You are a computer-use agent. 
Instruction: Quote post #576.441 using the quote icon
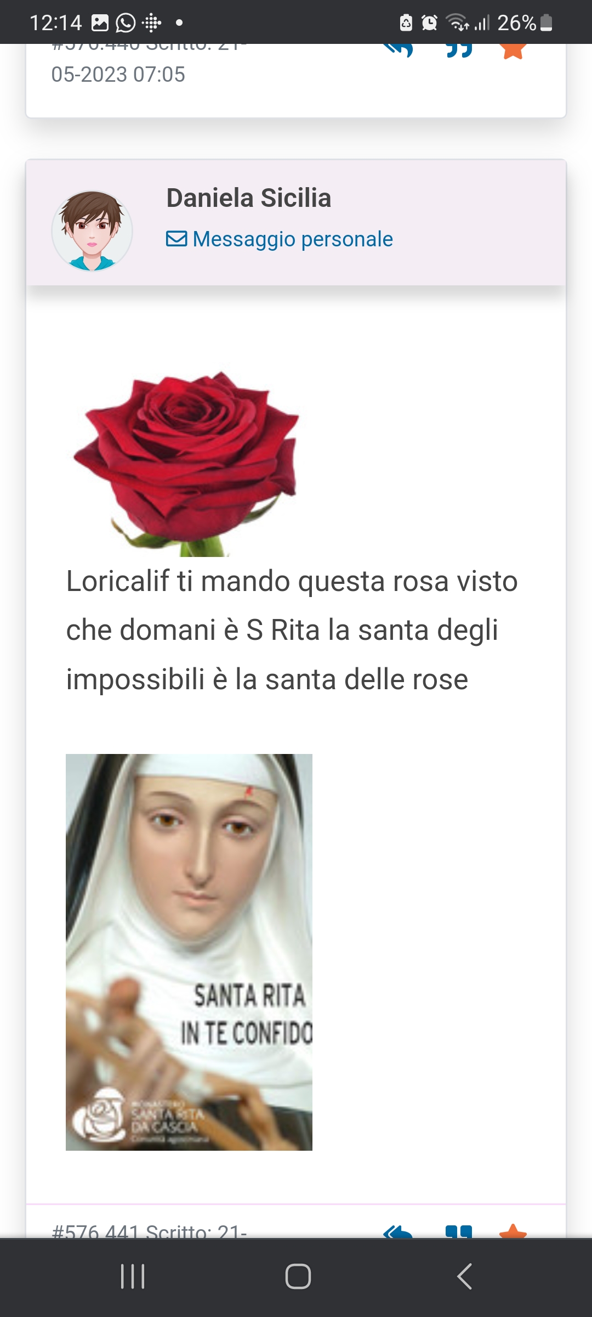(459, 1231)
